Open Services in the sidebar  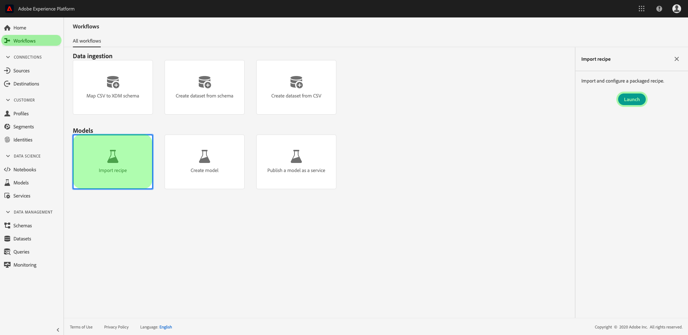pos(22,196)
